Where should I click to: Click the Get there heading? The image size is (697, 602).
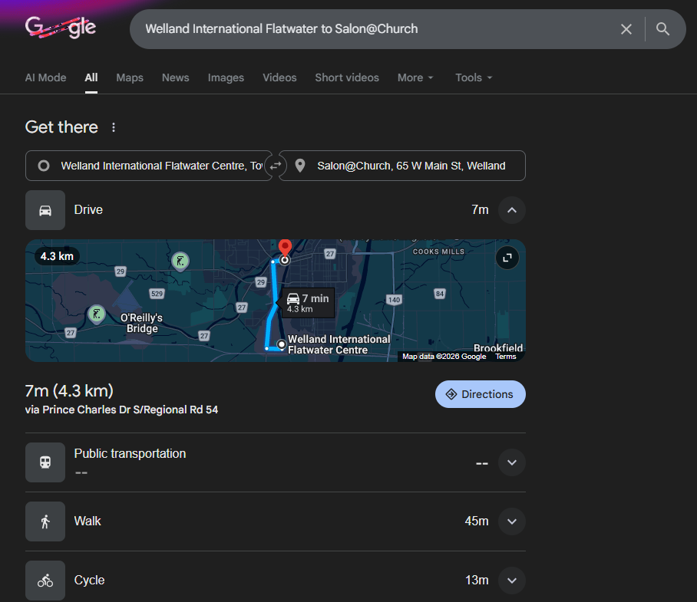pos(61,127)
